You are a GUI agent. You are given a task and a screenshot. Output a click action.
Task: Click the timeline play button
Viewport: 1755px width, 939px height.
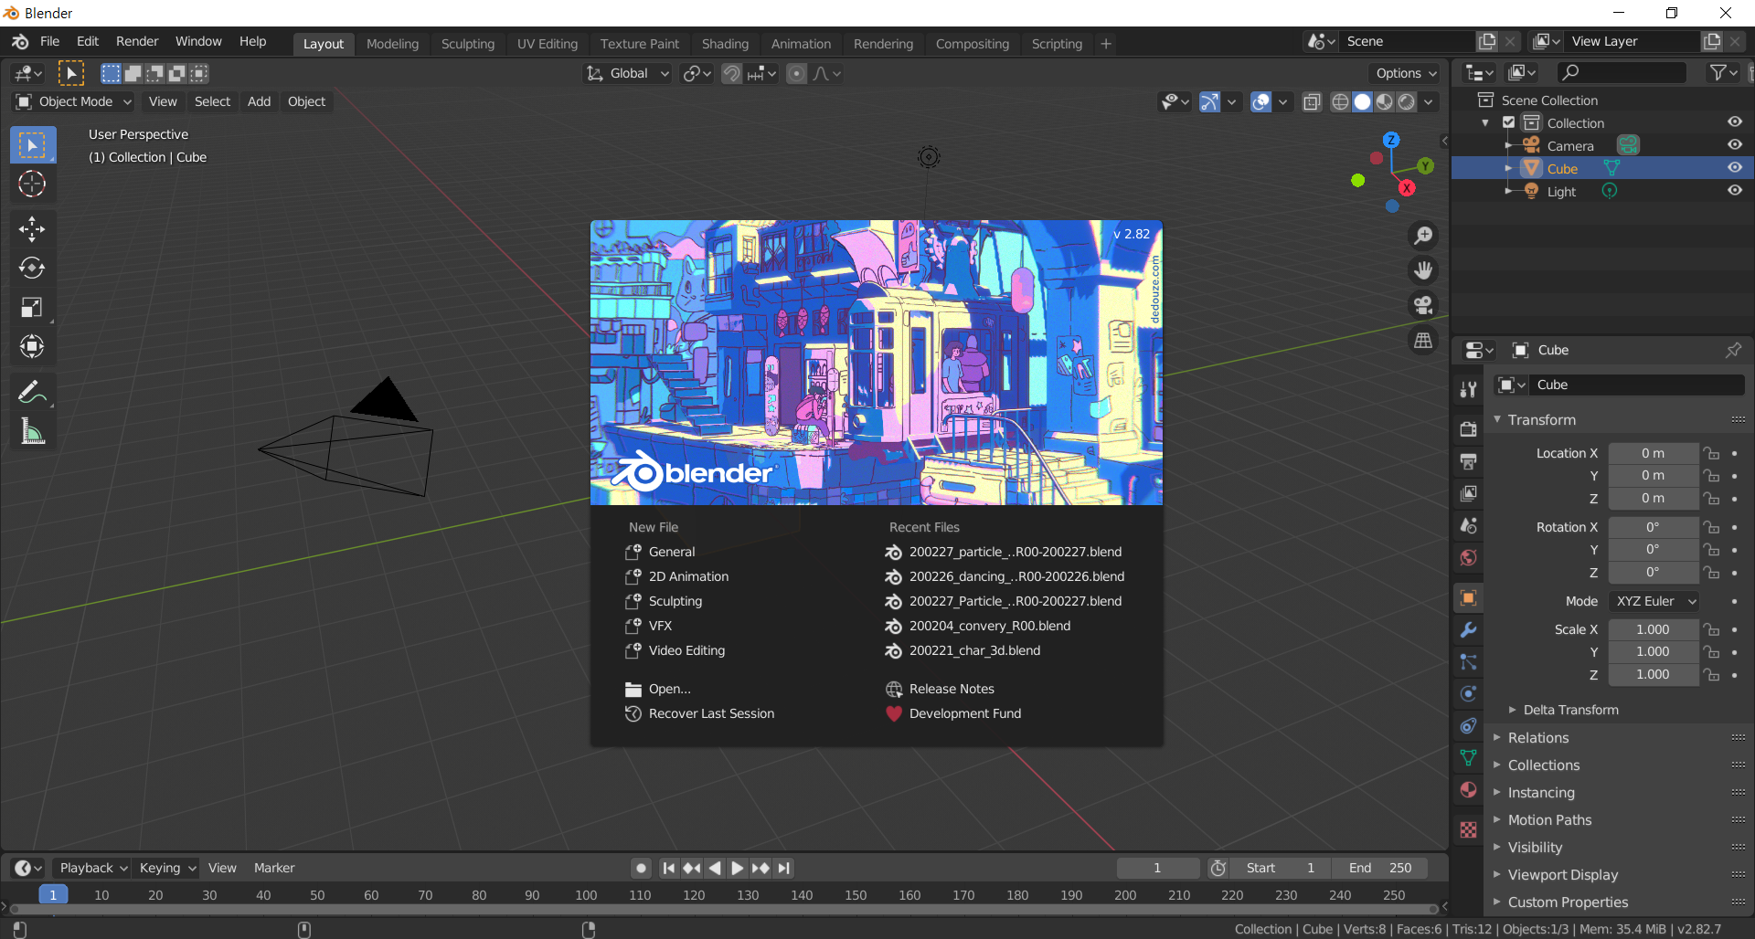pos(737,868)
